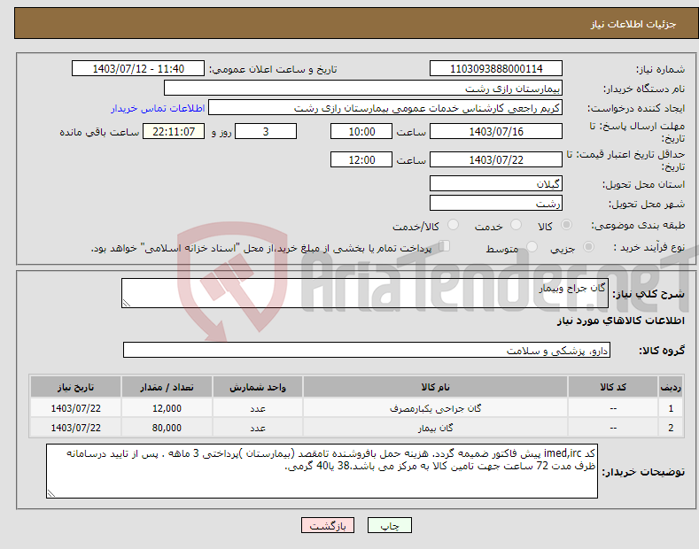Click the buyer notes text area
The height and width of the screenshot is (549, 699).
pos(322,471)
